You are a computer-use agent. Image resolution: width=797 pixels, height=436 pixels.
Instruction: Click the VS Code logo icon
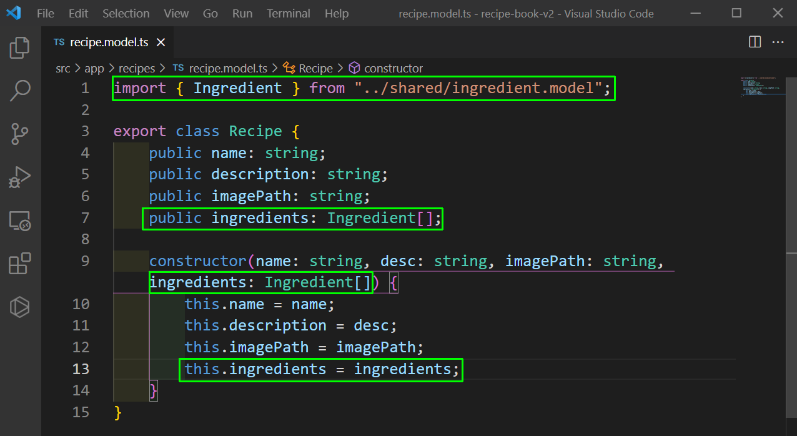(14, 13)
